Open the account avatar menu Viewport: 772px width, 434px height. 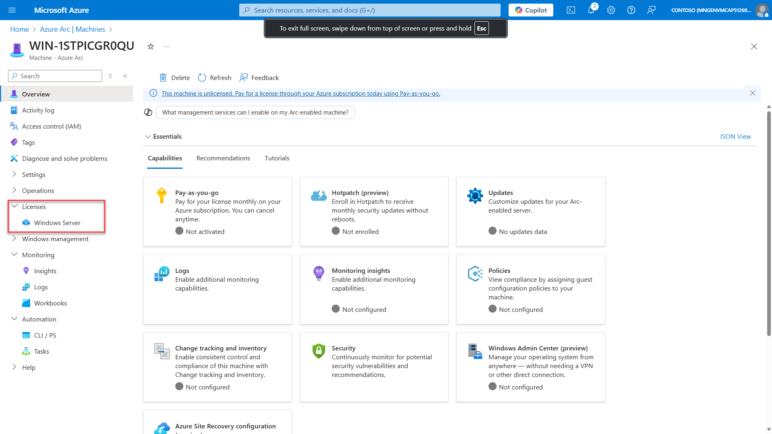[x=762, y=10]
